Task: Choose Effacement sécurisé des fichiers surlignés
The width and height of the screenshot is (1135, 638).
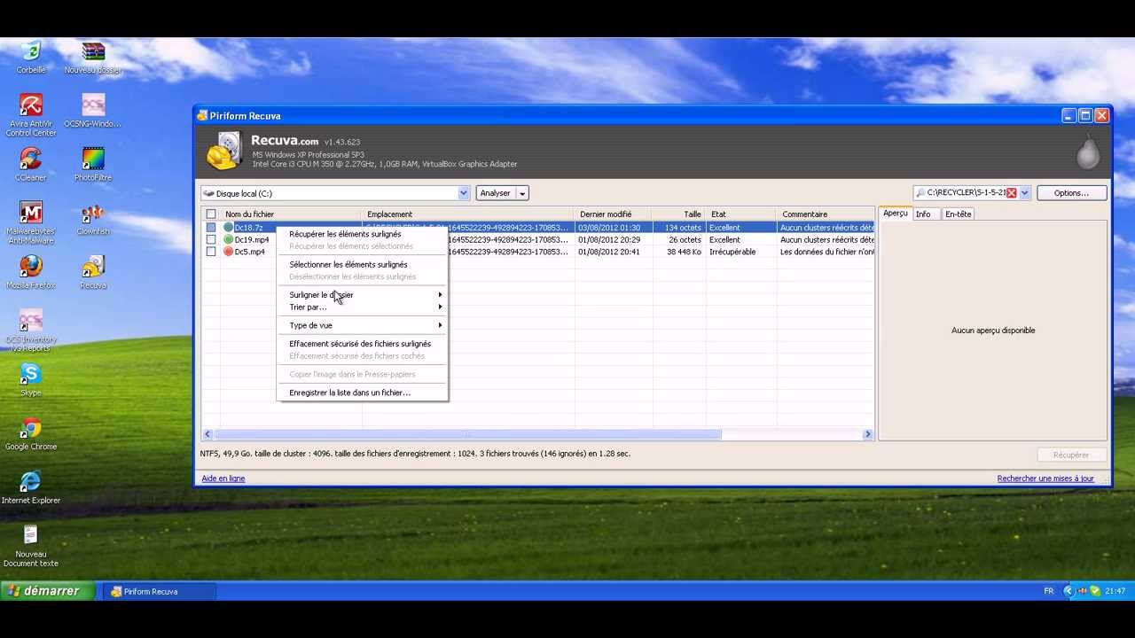Action: pyautogui.click(x=364, y=344)
